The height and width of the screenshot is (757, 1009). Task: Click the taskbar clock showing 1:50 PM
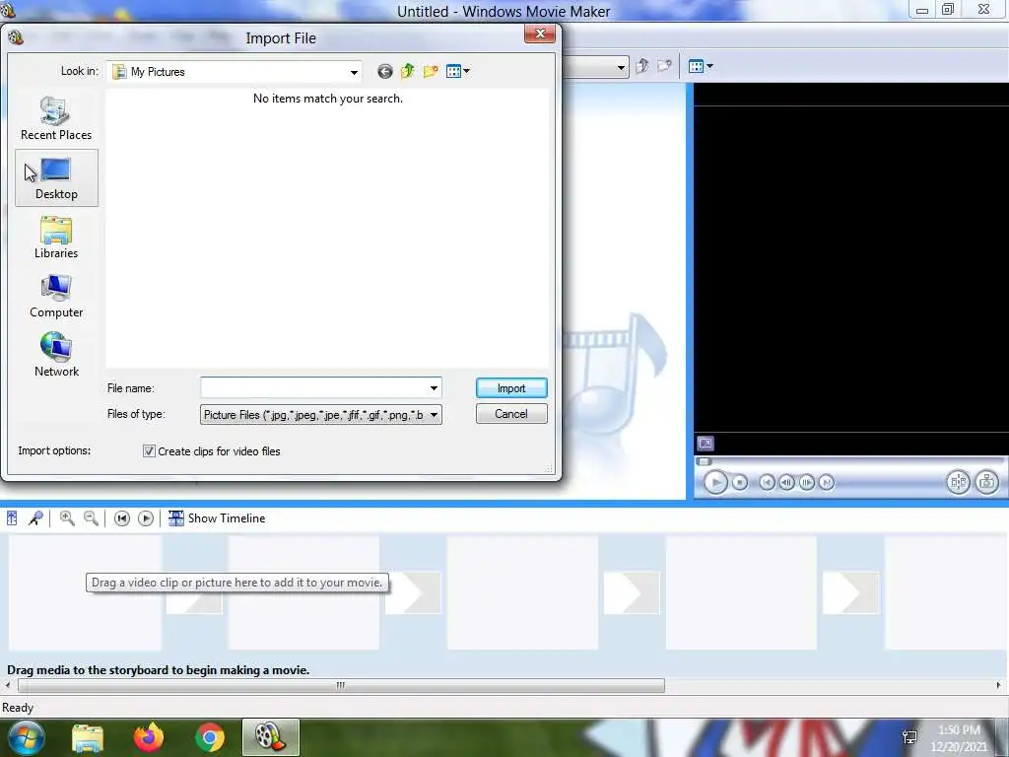pyautogui.click(x=959, y=738)
